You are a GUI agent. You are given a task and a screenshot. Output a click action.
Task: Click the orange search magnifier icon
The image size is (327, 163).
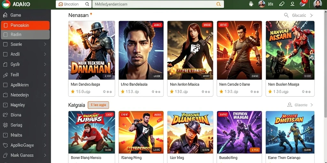coord(218,4)
